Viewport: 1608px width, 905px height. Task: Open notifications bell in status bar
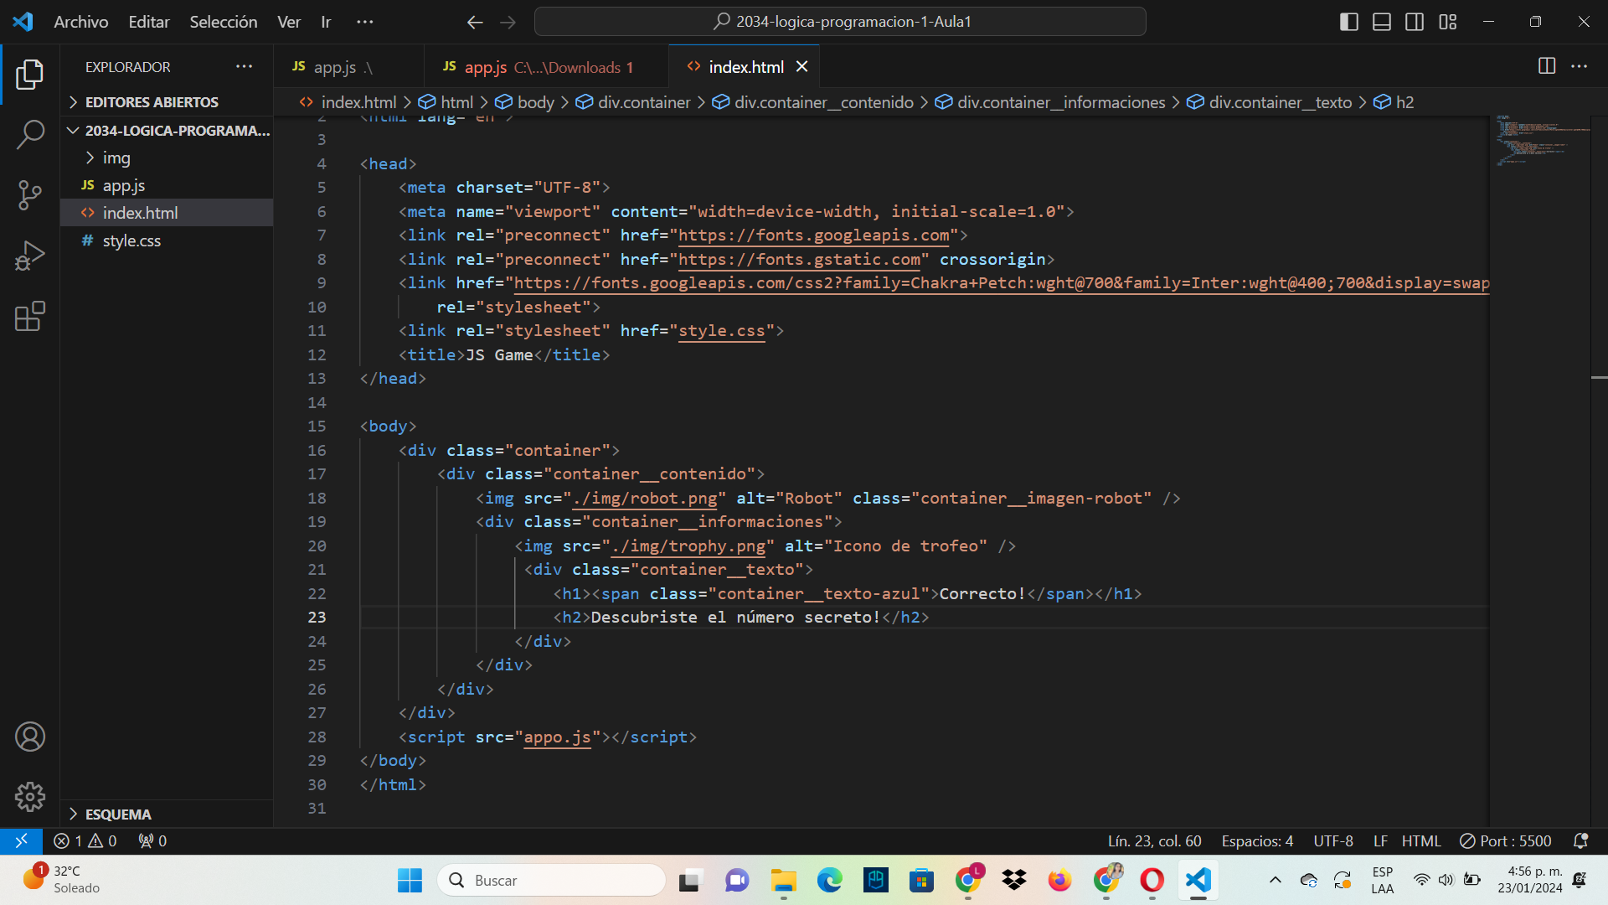pyautogui.click(x=1581, y=840)
